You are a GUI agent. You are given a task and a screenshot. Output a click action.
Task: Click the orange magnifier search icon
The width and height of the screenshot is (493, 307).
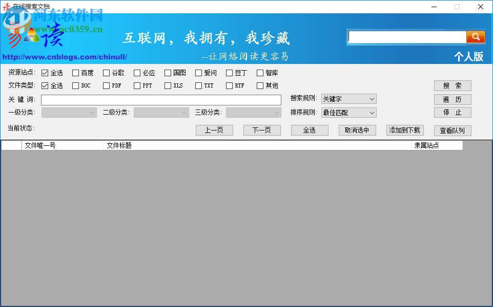[x=476, y=36]
